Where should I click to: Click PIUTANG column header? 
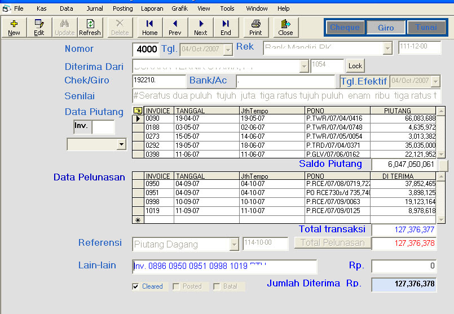[x=403, y=110]
